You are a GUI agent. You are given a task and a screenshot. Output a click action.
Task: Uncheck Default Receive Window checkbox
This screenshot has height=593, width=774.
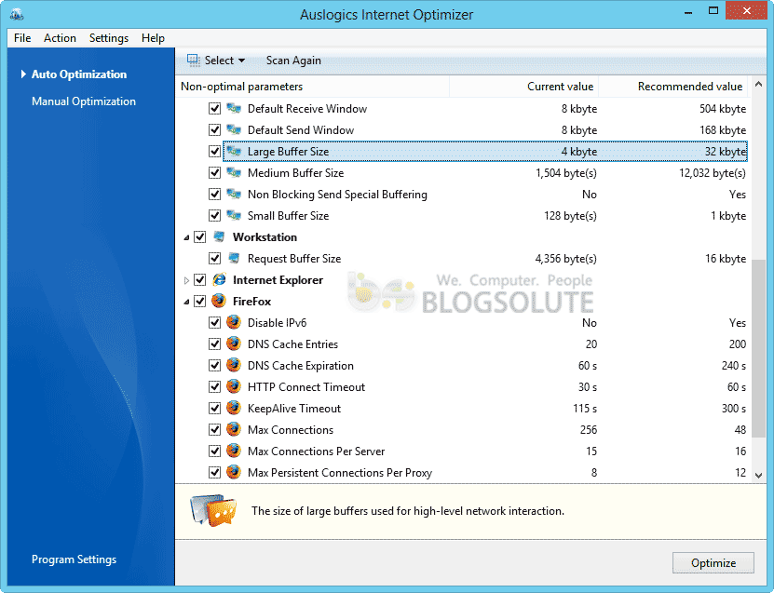click(x=214, y=109)
